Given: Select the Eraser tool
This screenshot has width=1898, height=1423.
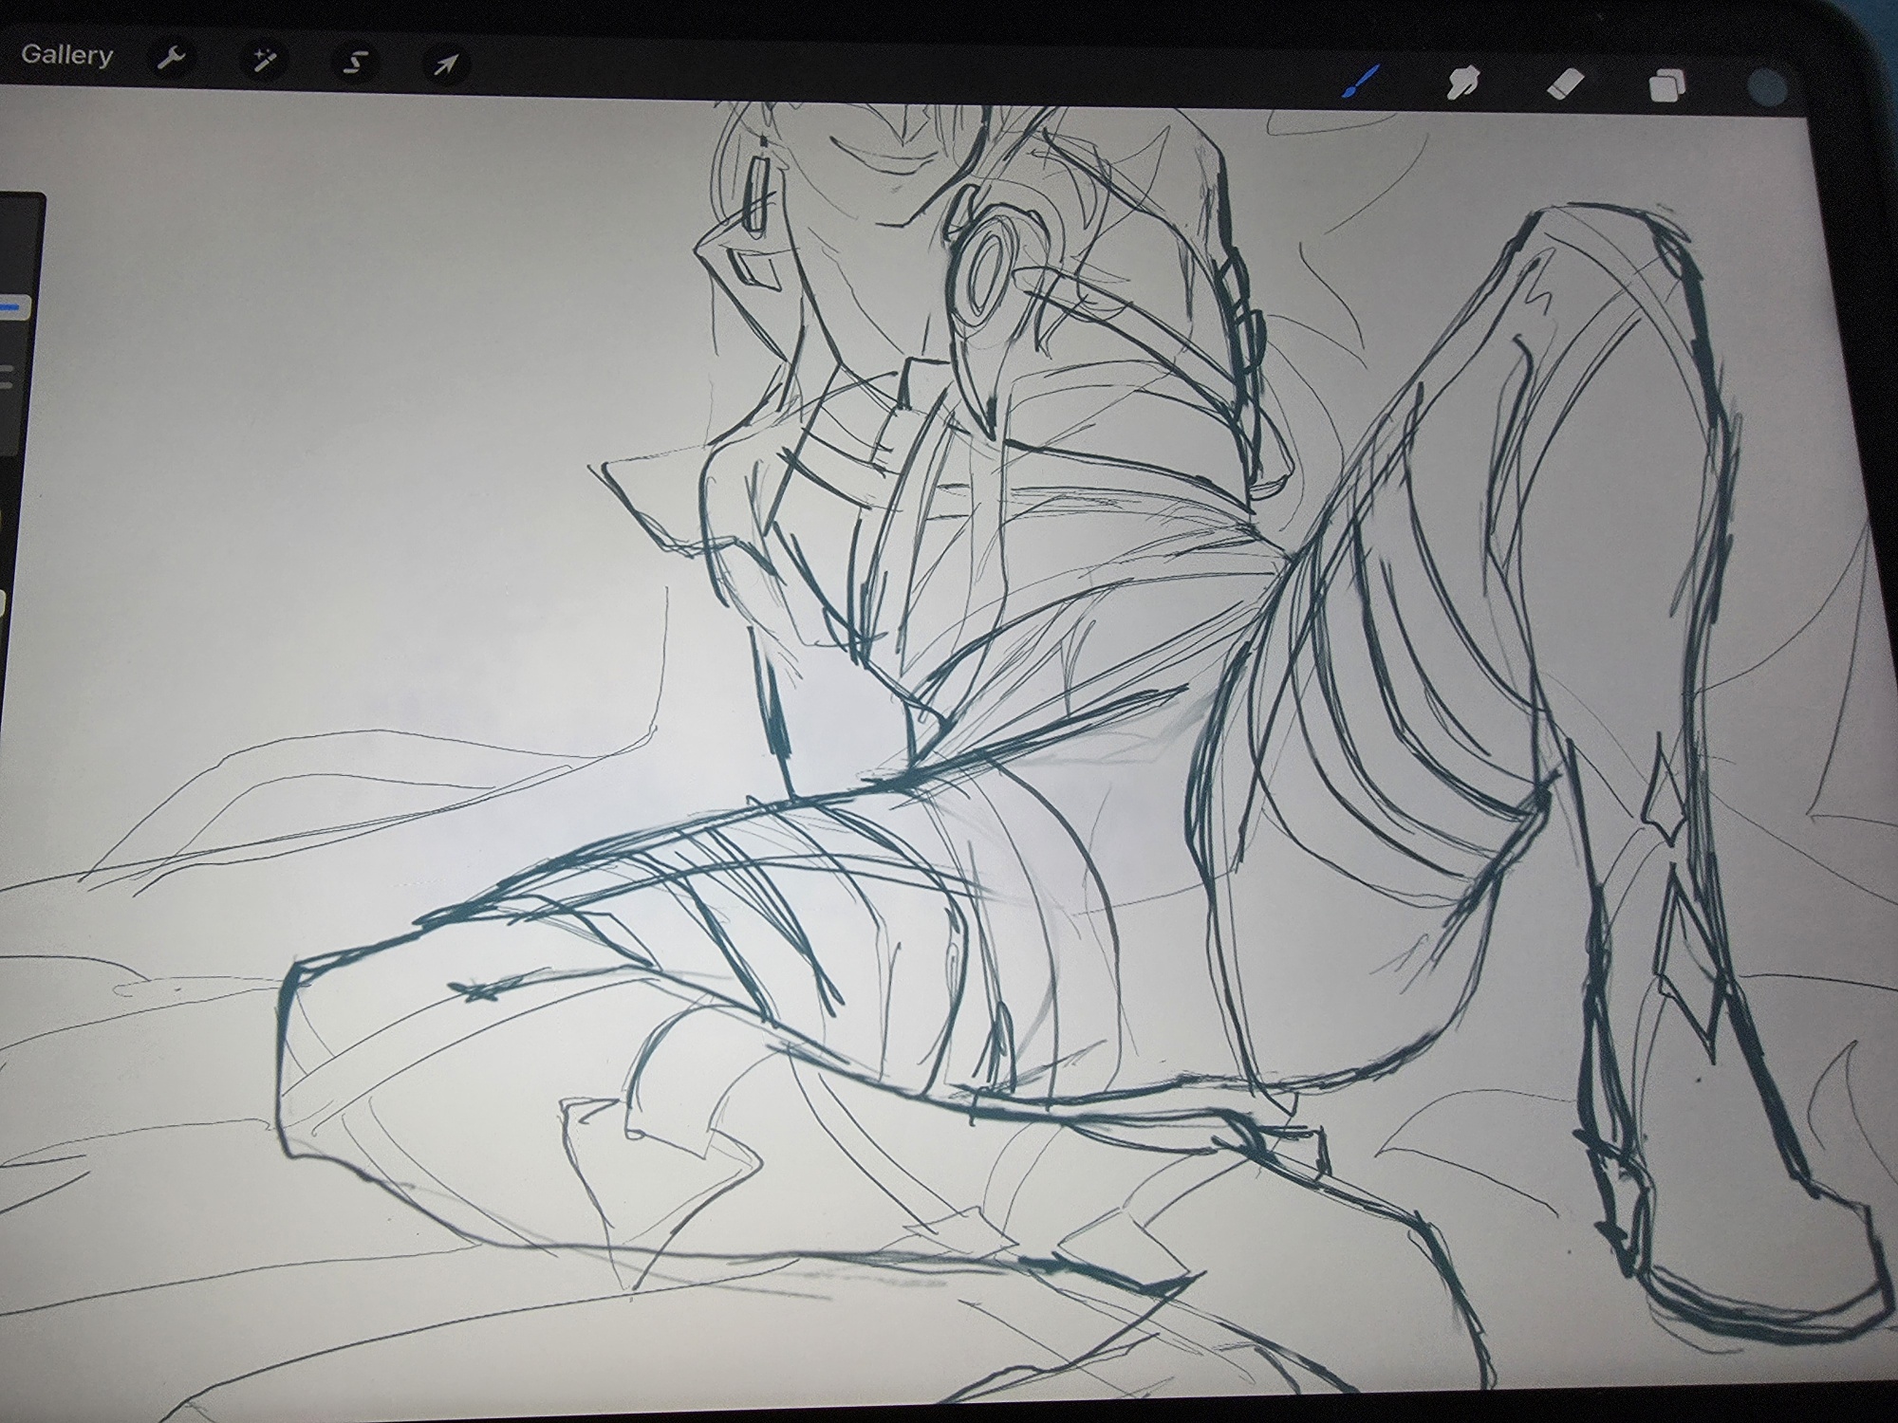Looking at the screenshot, I should click(x=1565, y=84).
